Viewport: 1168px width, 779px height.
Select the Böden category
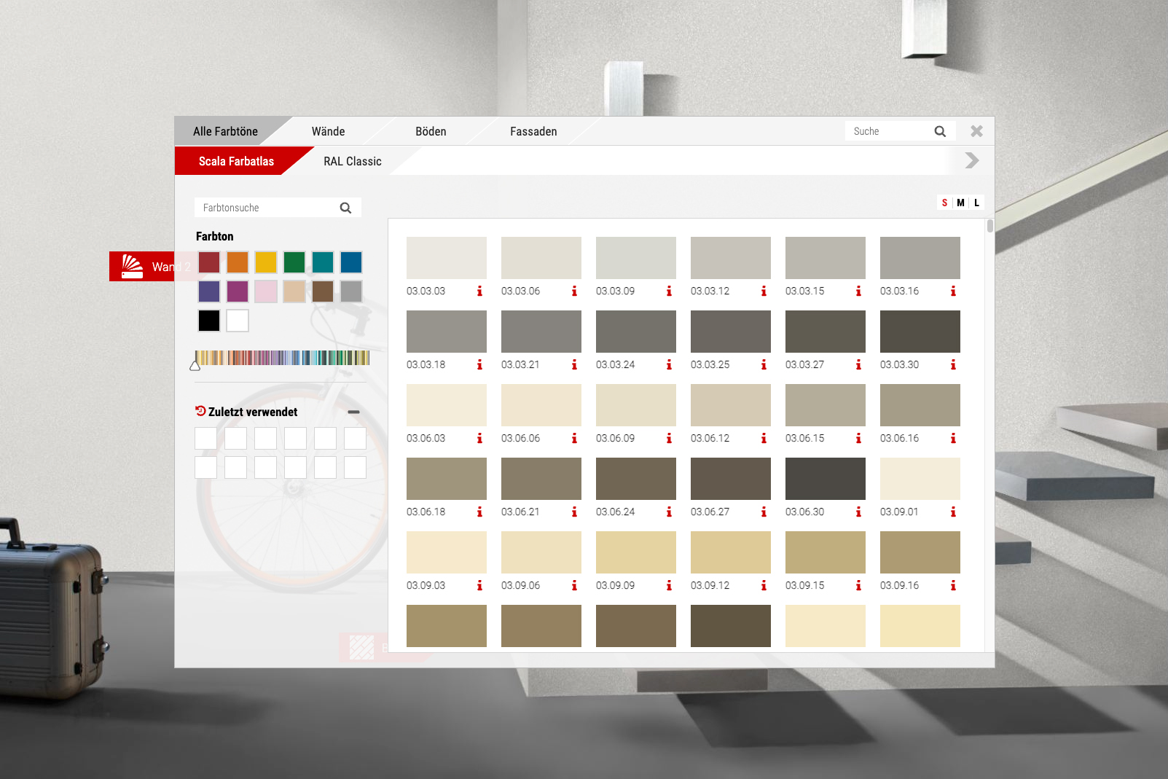pos(430,131)
